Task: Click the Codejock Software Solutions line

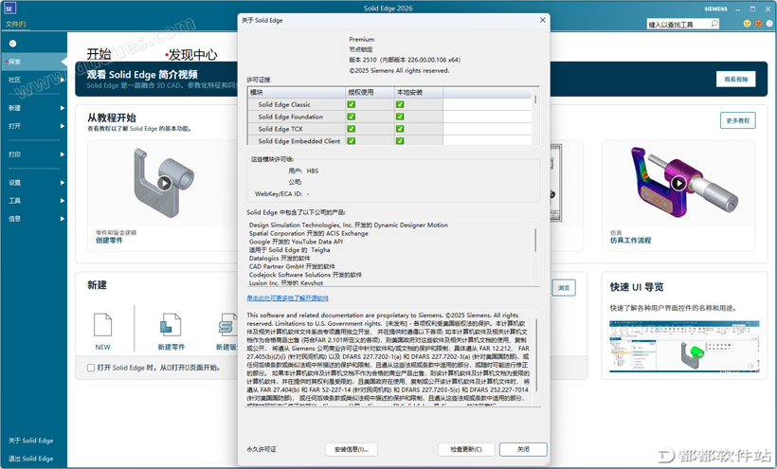Action: (305, 275)
